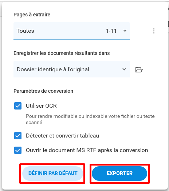Click the Ouvrir le document MS RTF label
The width and height of the screenshot is (169, 191).
tap(87, 150)
